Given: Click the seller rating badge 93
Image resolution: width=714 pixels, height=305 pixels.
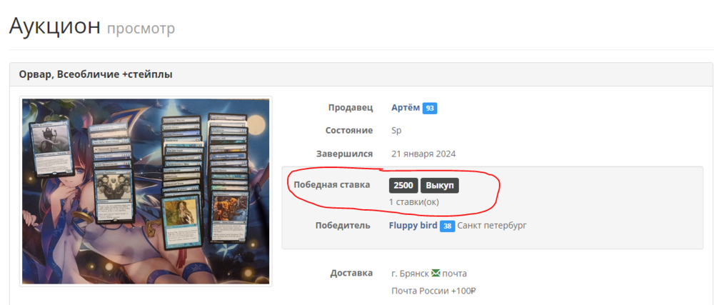Looking at the screenshot, I should [430, 109].
